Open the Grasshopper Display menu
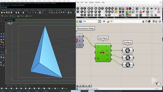Image resolution: width=163 pixels, height=92 pixels. [x=91, y=2]
